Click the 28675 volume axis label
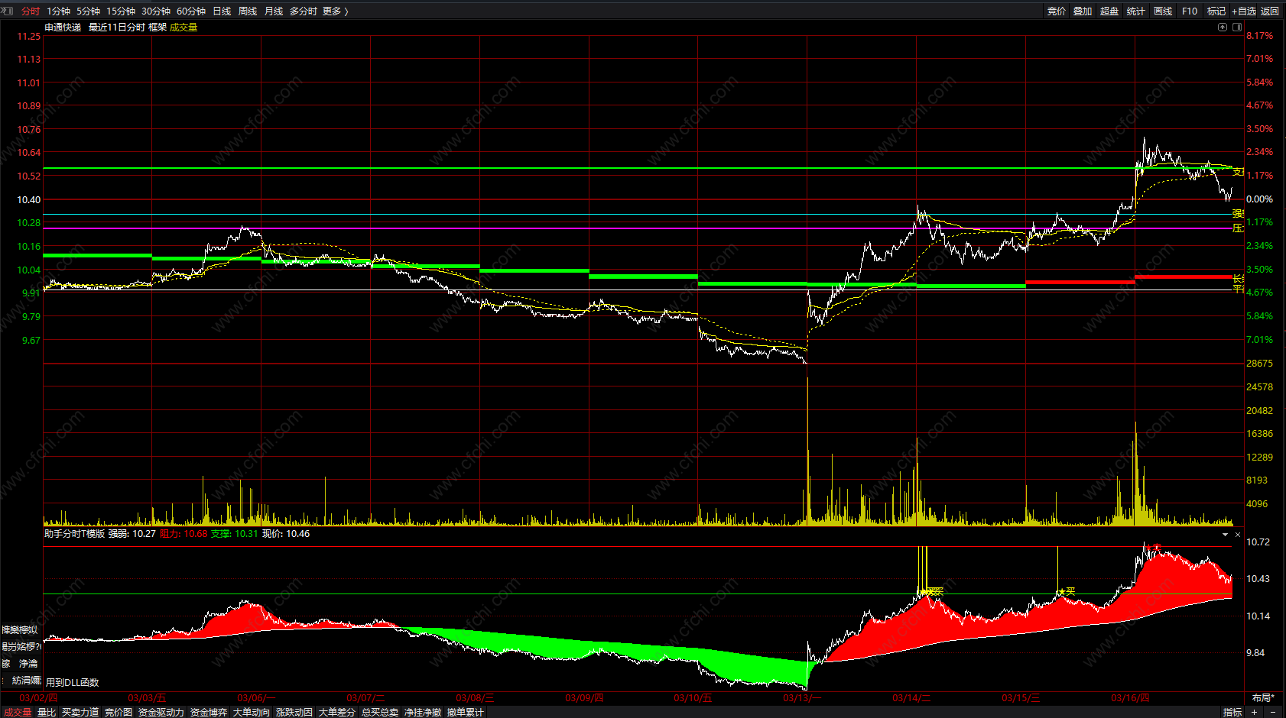This screenshot has height=718, width=1286. pos(1260,364)
